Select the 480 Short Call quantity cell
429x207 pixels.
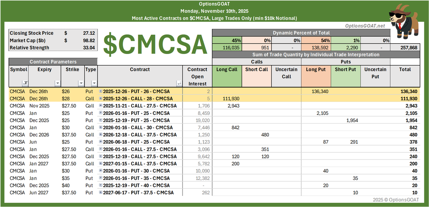click(x=256, y=135)
